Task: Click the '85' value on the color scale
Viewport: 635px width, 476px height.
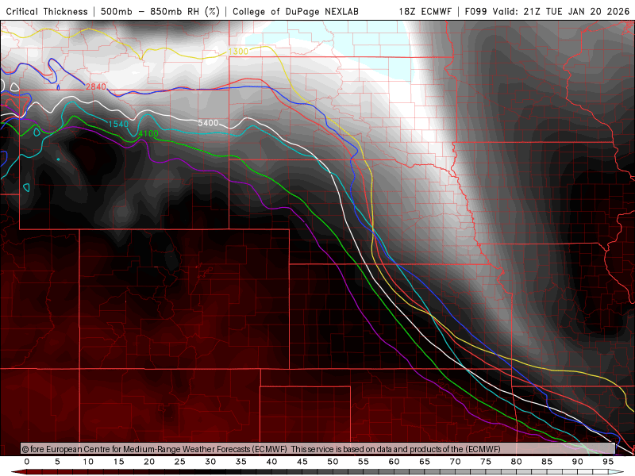Action: pos(547,462)
